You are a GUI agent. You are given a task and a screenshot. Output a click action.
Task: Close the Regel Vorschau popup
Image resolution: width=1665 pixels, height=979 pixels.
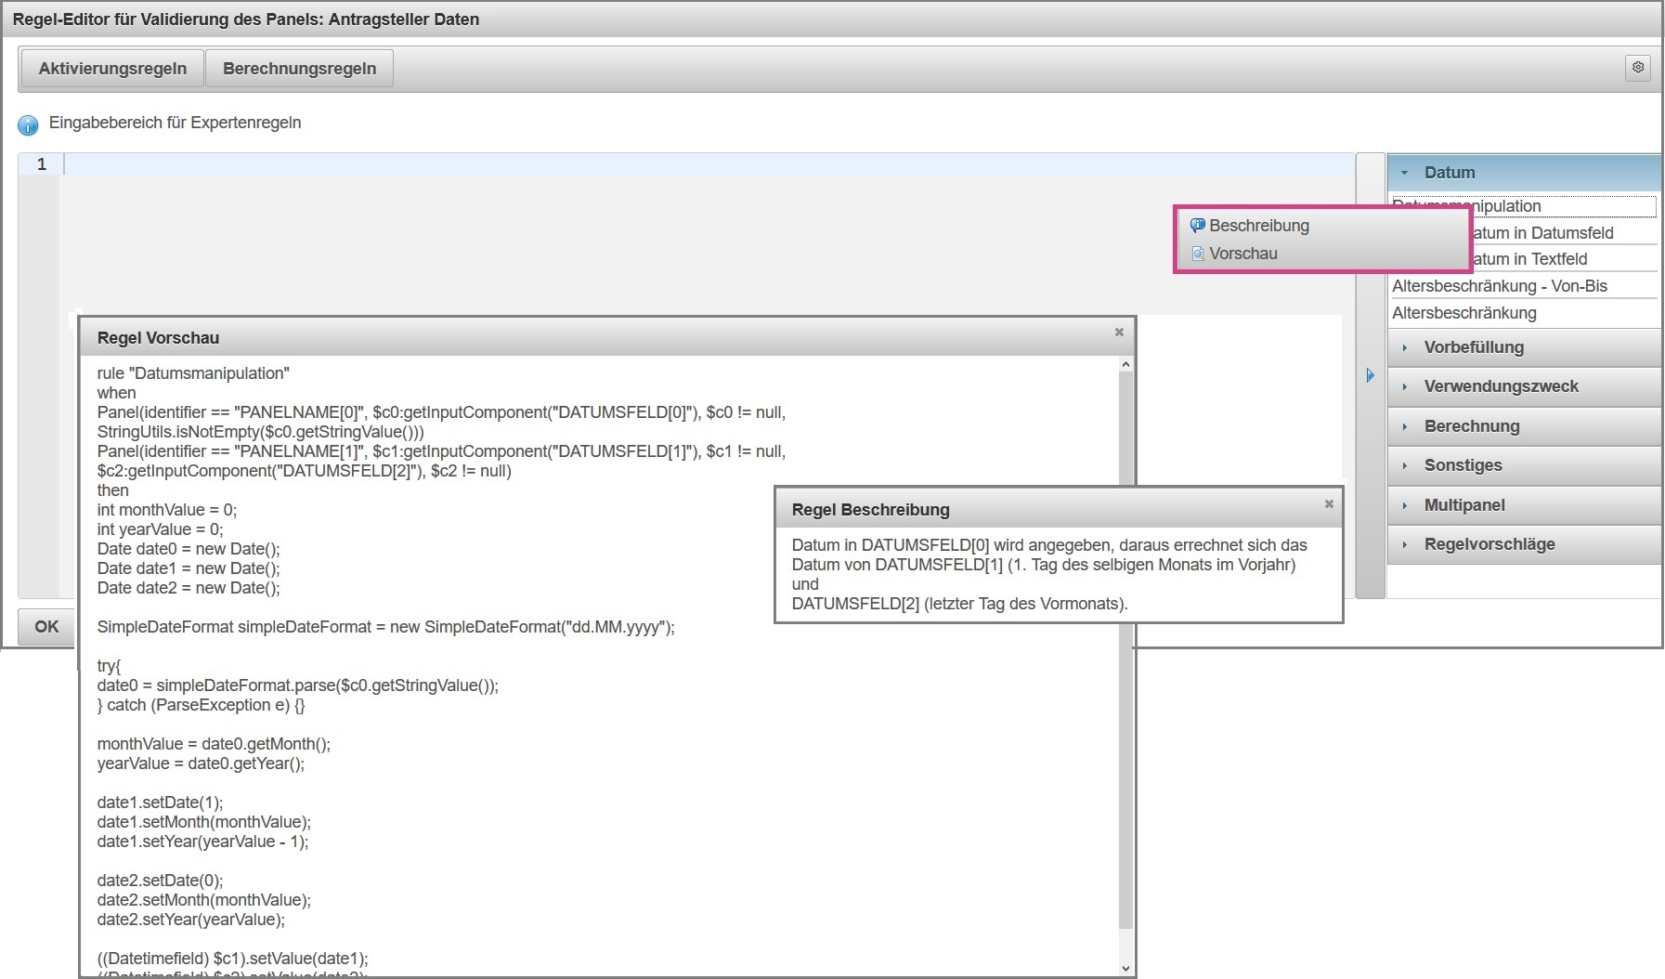point(1119,333)
